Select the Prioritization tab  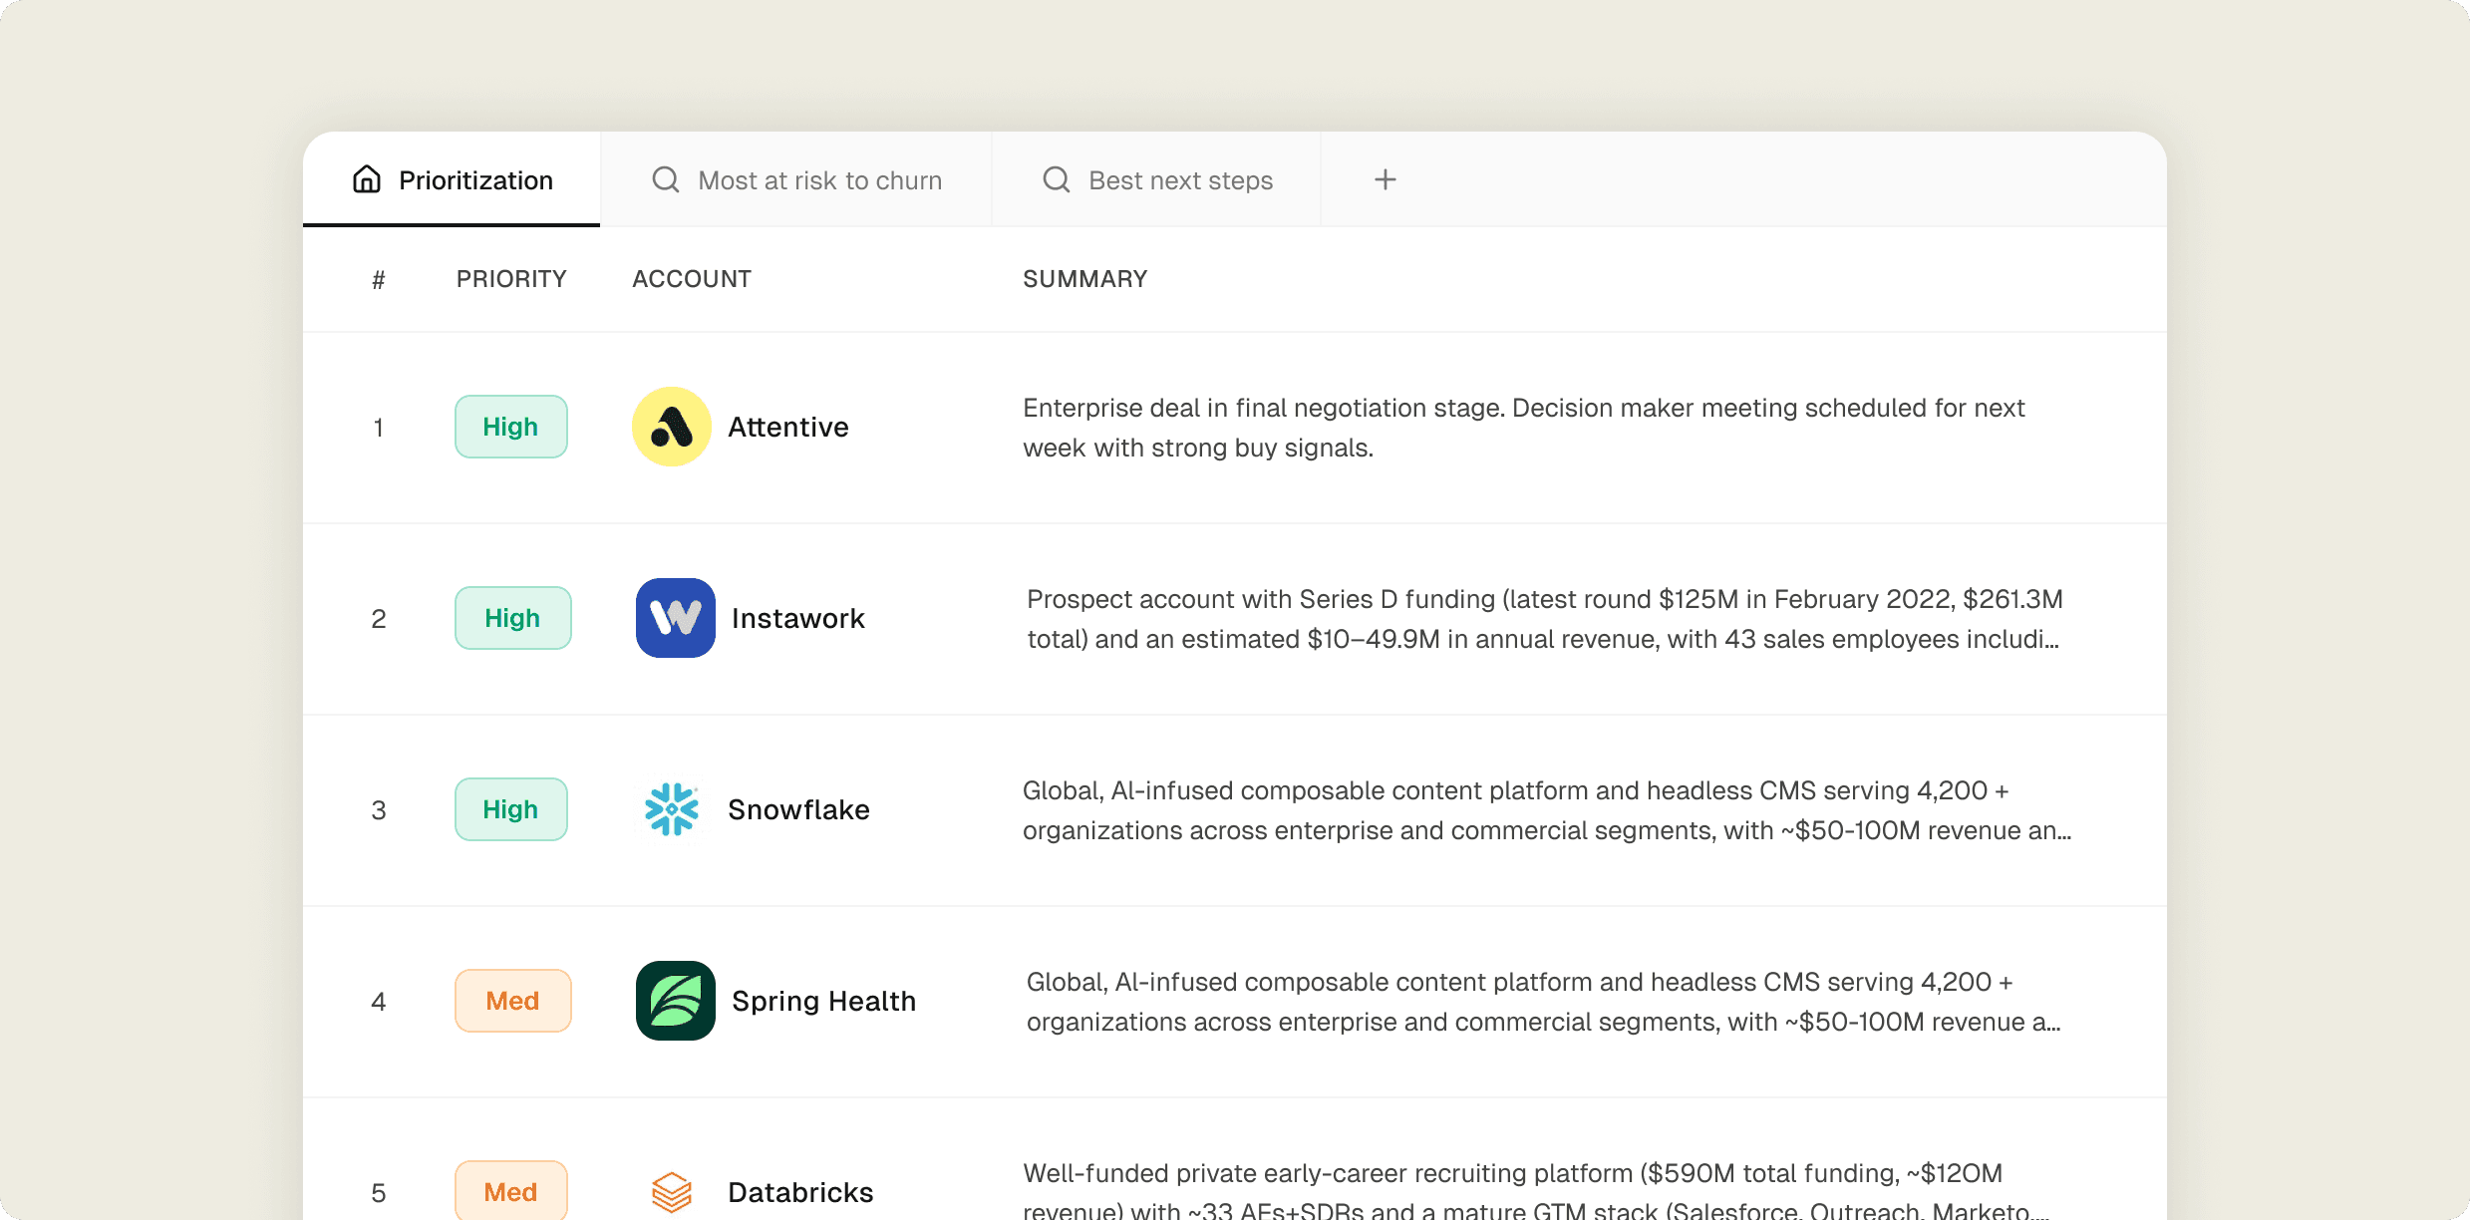click(475, 180)
